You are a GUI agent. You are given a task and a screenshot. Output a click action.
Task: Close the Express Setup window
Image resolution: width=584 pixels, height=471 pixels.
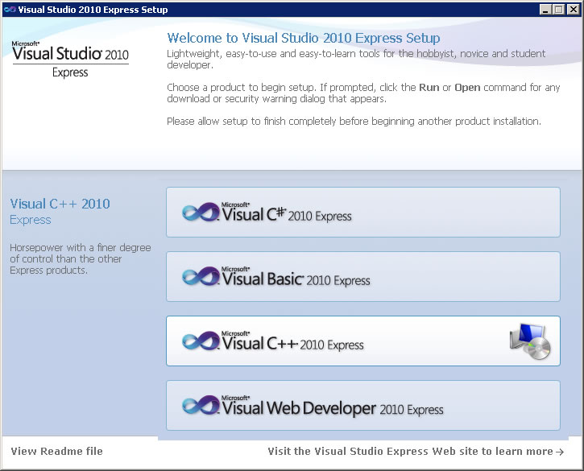tap(573, 10)
